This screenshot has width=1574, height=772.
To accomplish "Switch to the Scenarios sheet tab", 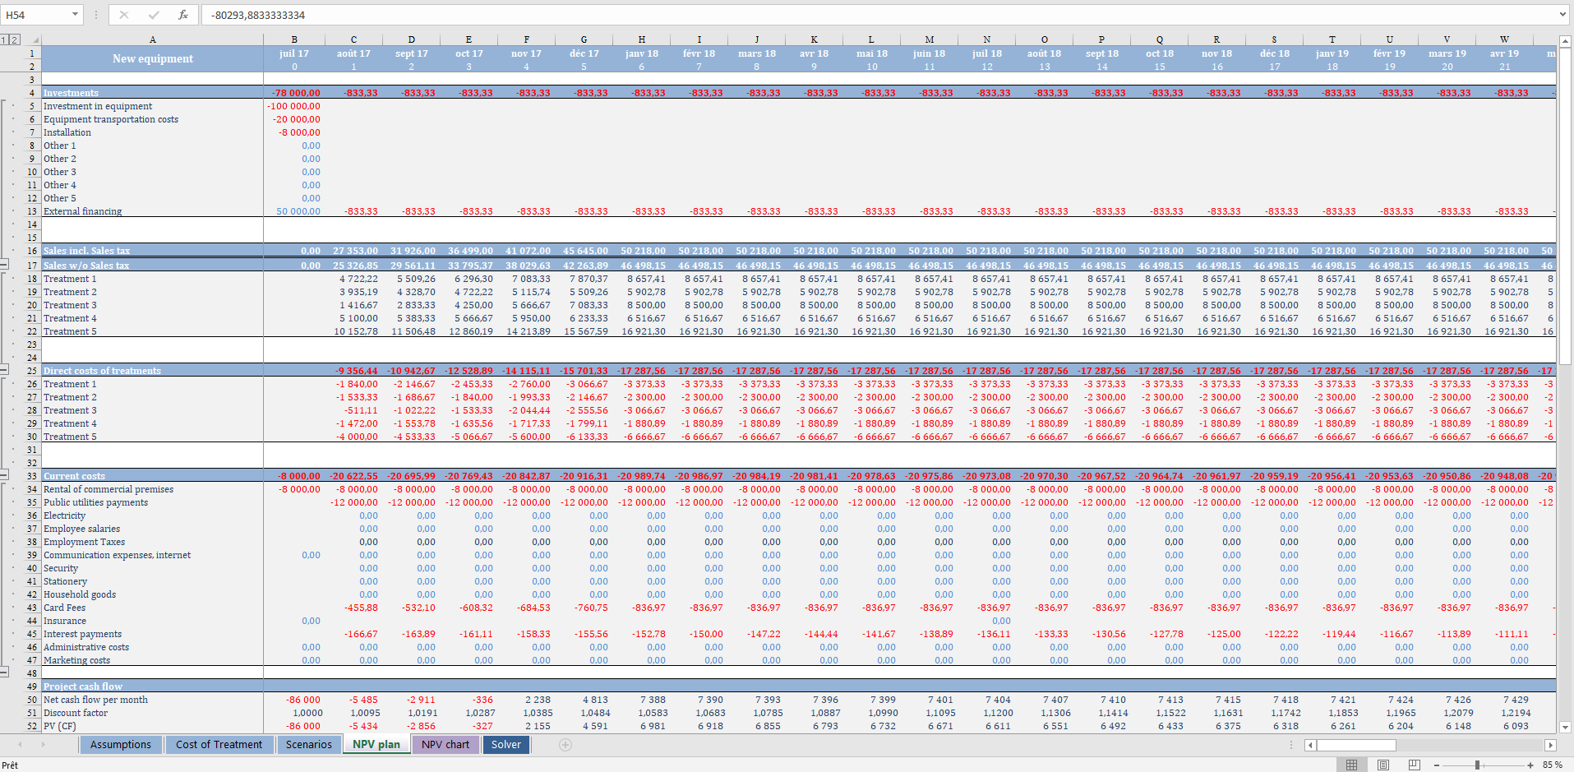I will 309,745.
